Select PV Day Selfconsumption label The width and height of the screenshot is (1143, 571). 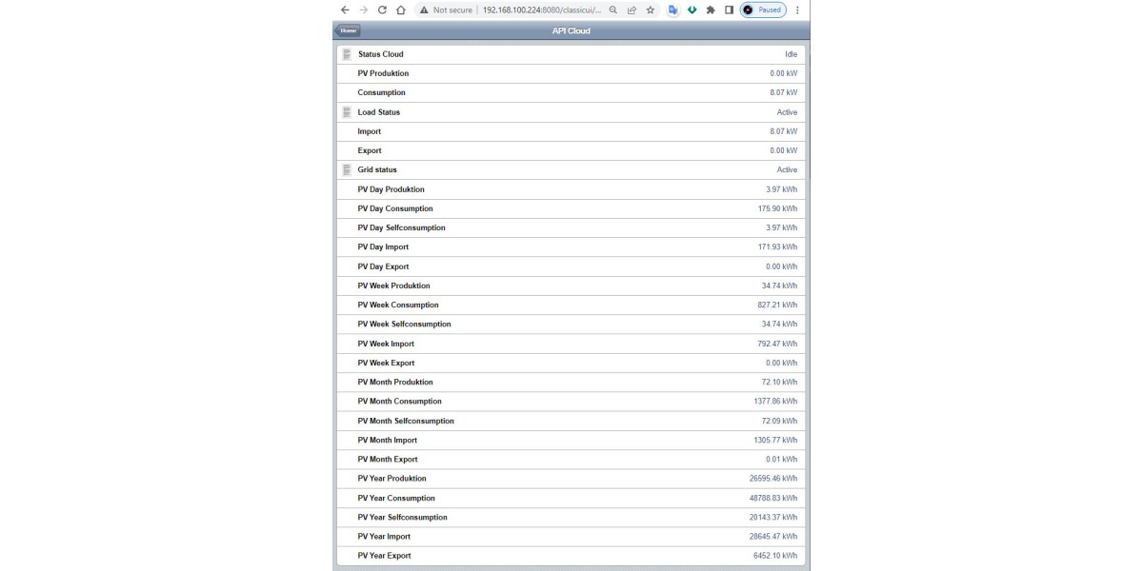click(x=402, y=227)
